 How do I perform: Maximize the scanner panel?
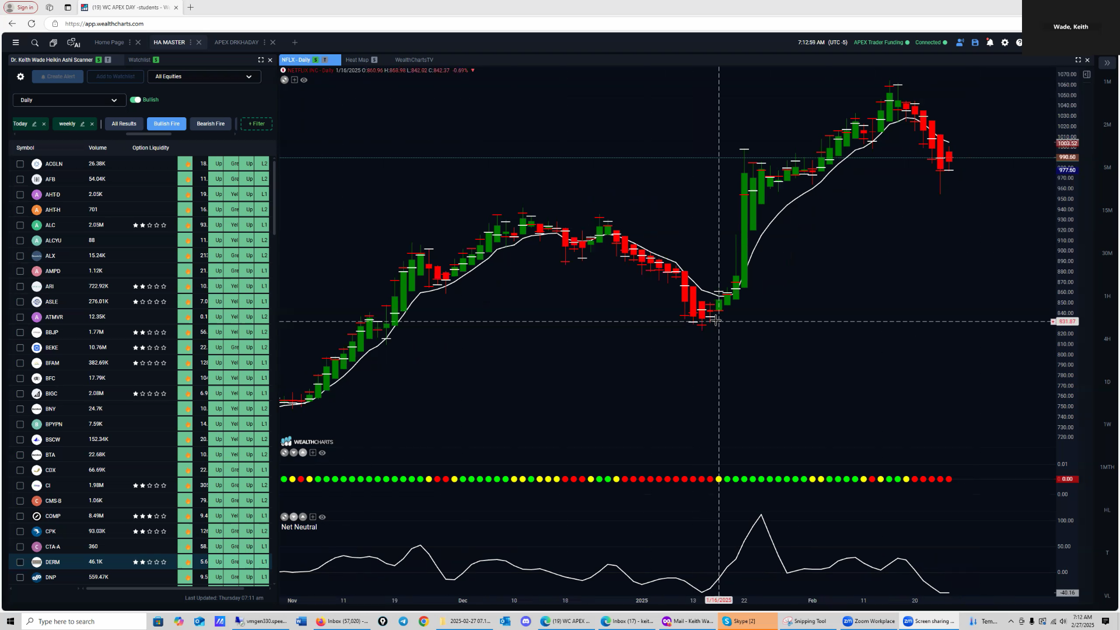(261, 60)
